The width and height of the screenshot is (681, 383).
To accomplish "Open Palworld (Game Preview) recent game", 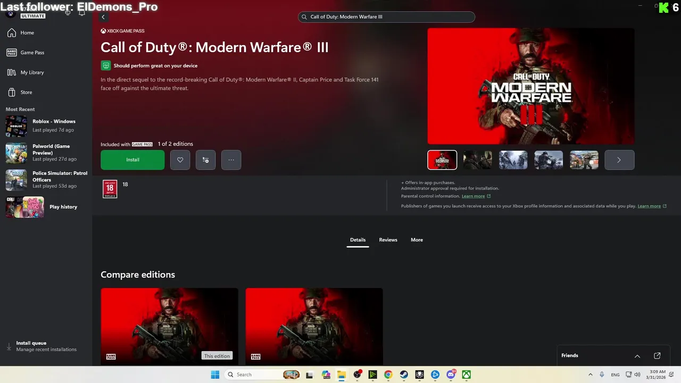I will [46, 153].
